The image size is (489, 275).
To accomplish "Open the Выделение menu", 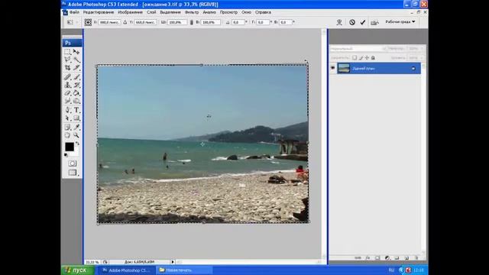I will [170, 12].
